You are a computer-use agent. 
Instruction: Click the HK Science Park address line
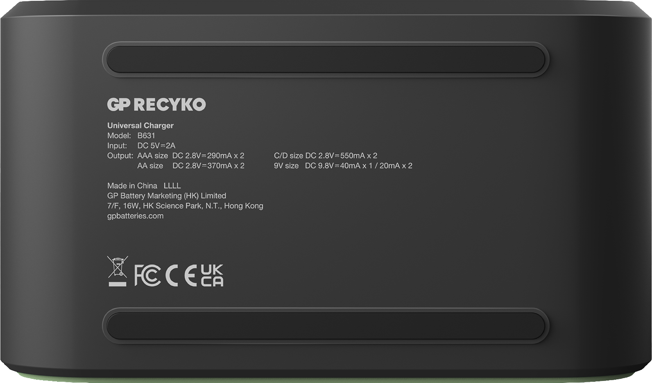[185, 206]
